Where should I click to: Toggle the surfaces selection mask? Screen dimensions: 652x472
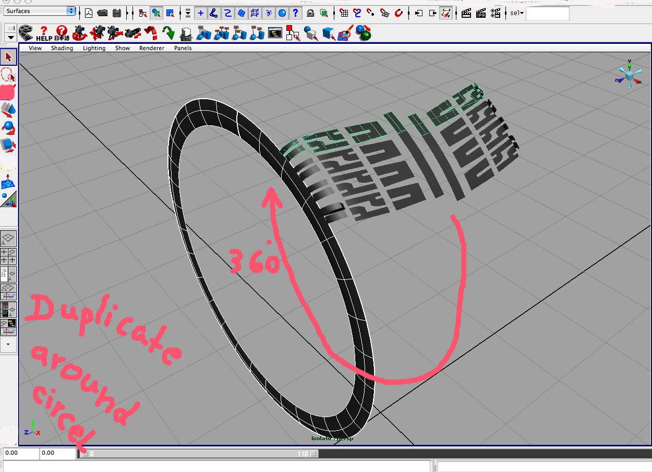[241, 13]
